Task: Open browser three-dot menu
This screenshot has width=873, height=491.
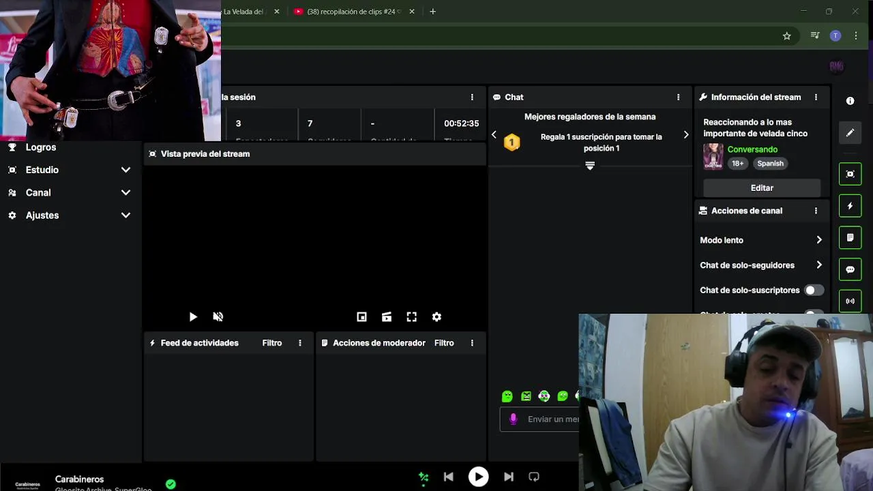Action: (x=856, y=35)
